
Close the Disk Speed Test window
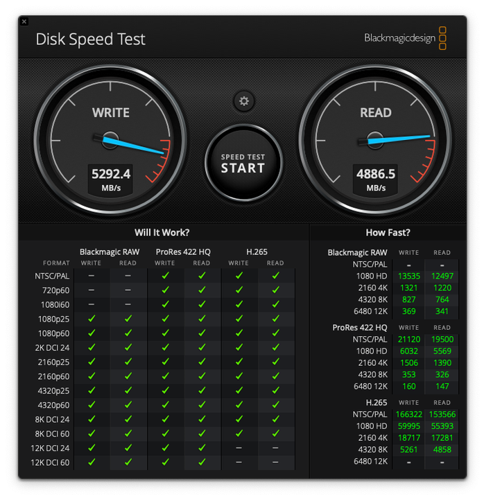pos(24,21)
